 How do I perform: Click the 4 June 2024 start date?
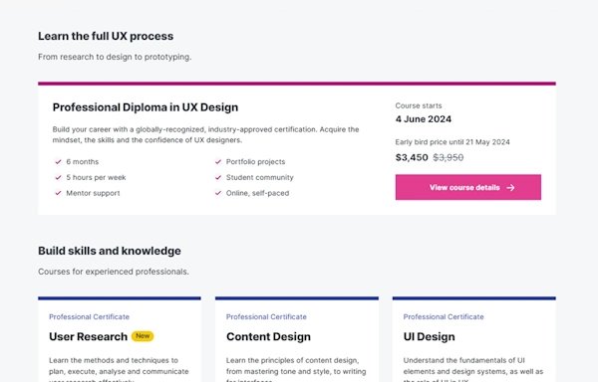(x=424, y=119)
